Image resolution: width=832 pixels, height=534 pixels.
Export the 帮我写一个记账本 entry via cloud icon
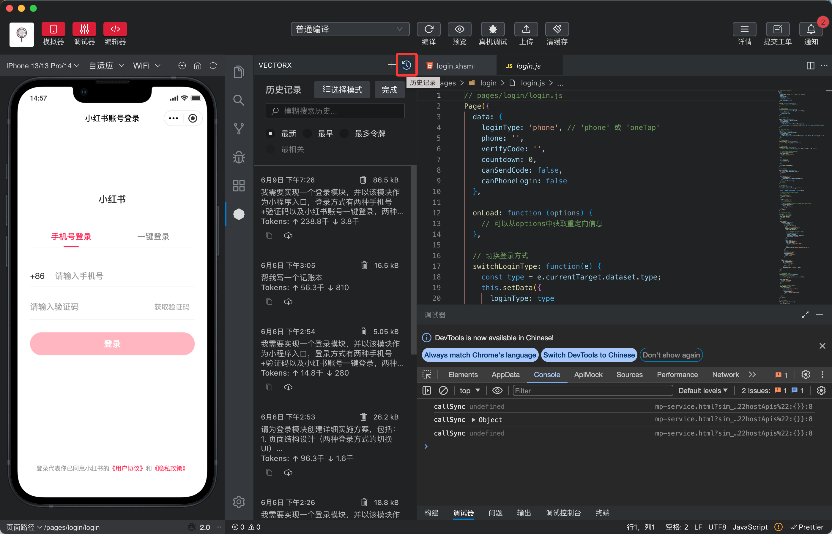288,302
